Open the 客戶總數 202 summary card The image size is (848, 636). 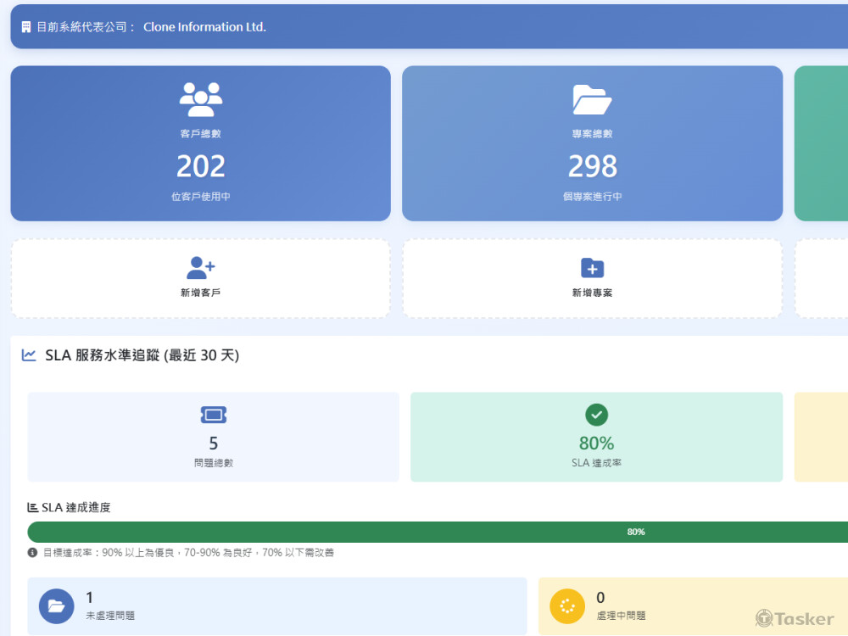click(x=201, y=143)
